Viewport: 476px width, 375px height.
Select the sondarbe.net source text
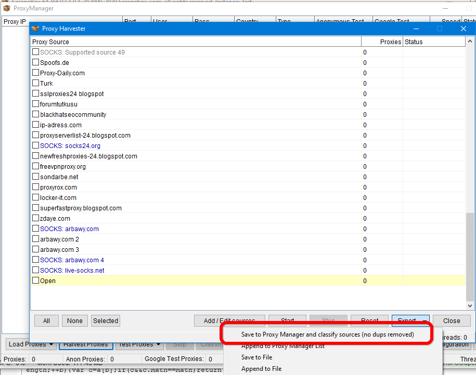pos(59,177)
